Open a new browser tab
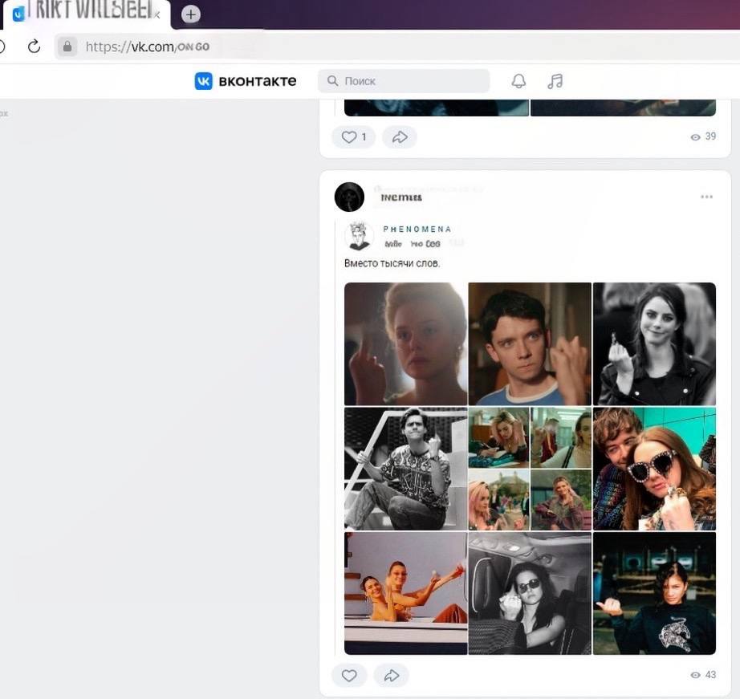This screenshot has height=699, width=740. point(190,14)
